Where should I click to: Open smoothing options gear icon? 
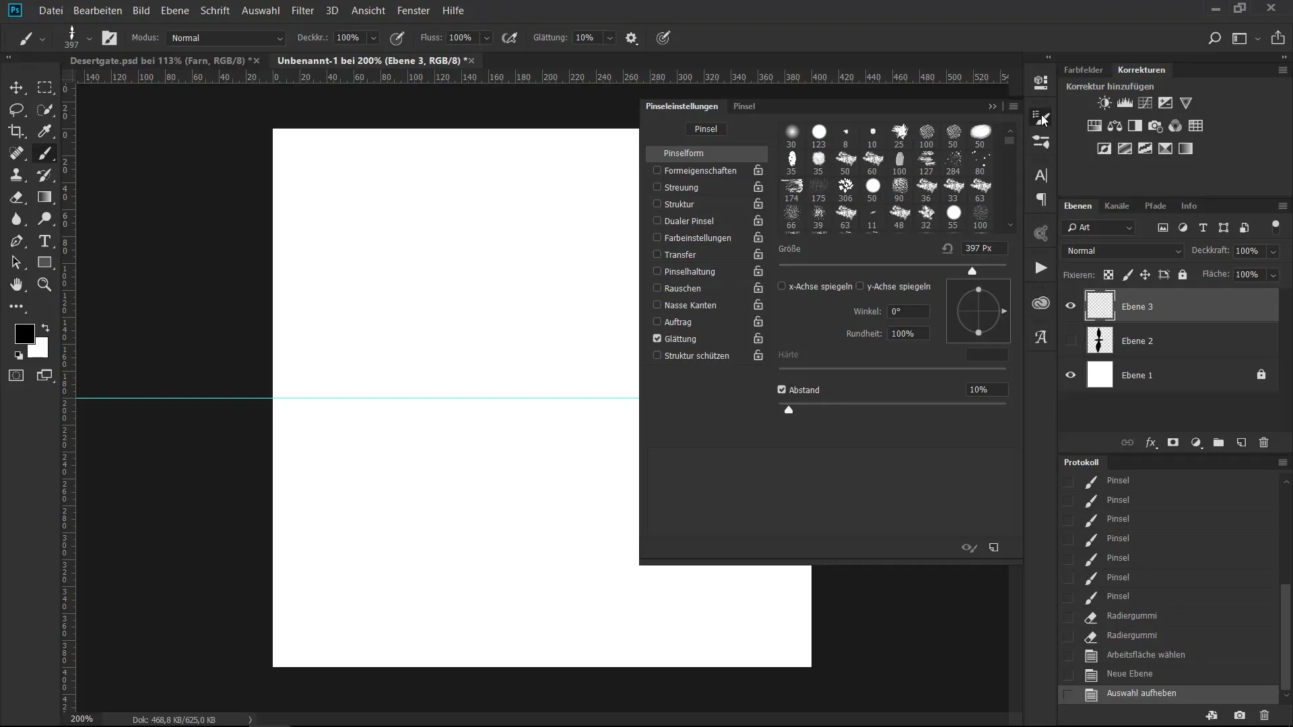point(631,38)
